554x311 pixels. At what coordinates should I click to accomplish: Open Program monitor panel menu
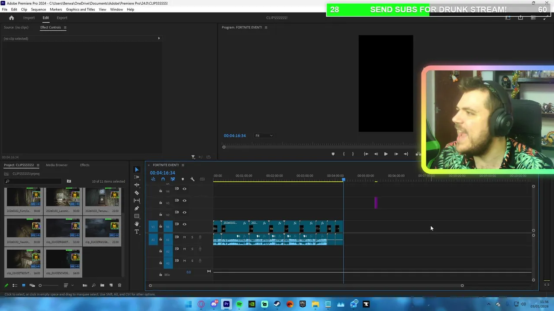point(266,28)
